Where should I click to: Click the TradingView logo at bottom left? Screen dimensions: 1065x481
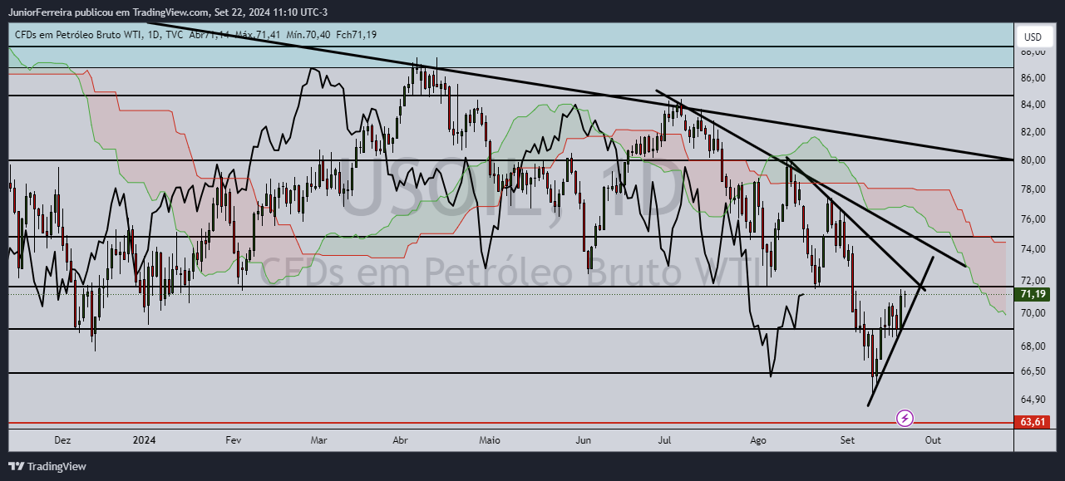tap(47, 467)
